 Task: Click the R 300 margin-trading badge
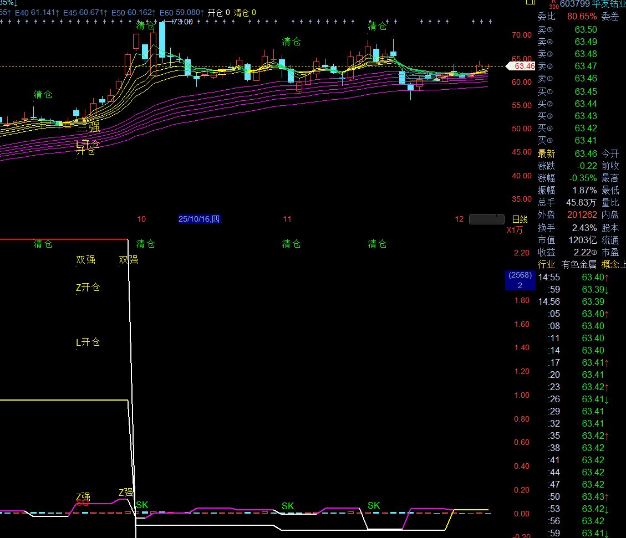(x=554, y=5)
